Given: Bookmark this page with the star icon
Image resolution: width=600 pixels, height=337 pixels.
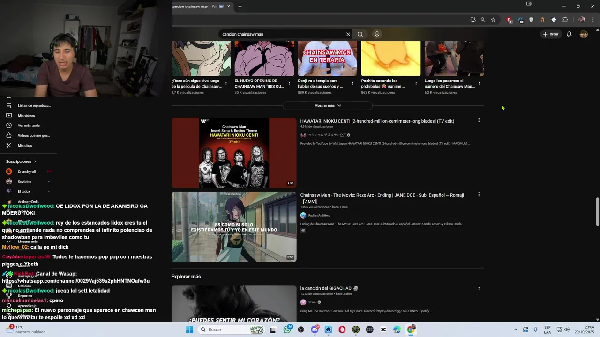Looking at the screenshot, I should click(493, 20).
